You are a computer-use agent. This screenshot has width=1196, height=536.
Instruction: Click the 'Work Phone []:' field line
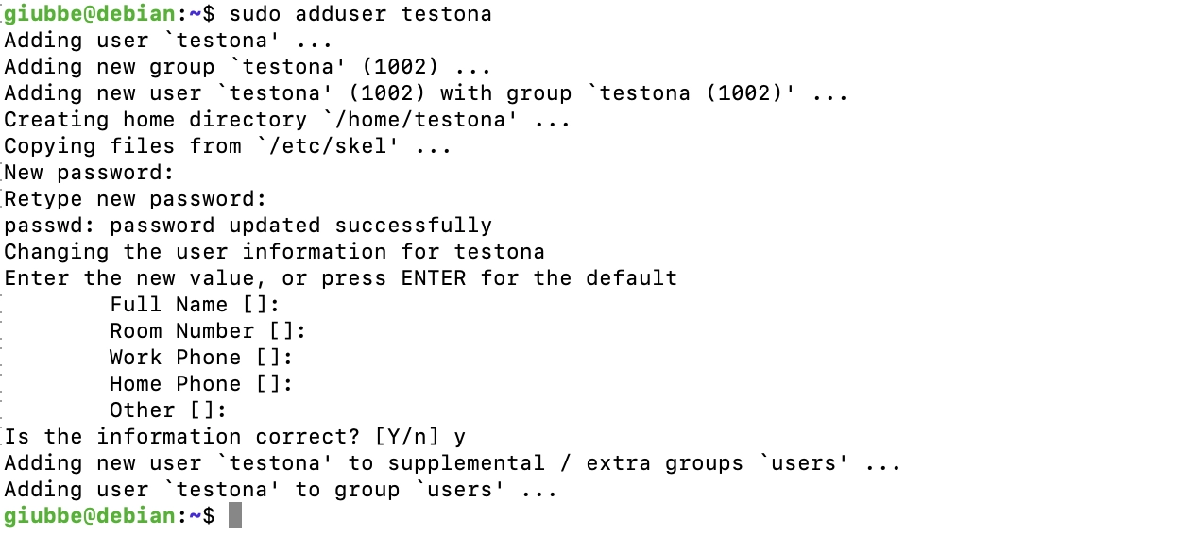(x=202, y=358)
